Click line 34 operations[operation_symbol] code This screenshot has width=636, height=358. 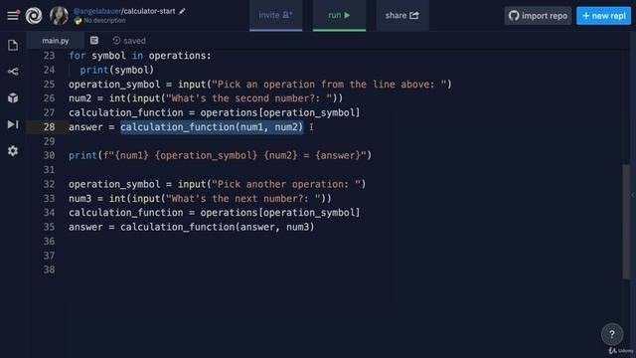click(280, 213)
